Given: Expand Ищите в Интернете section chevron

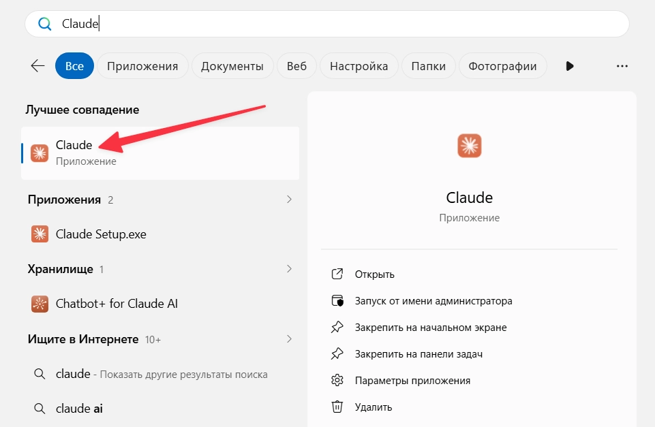Looking at the screenshot, I should (289, 338).
